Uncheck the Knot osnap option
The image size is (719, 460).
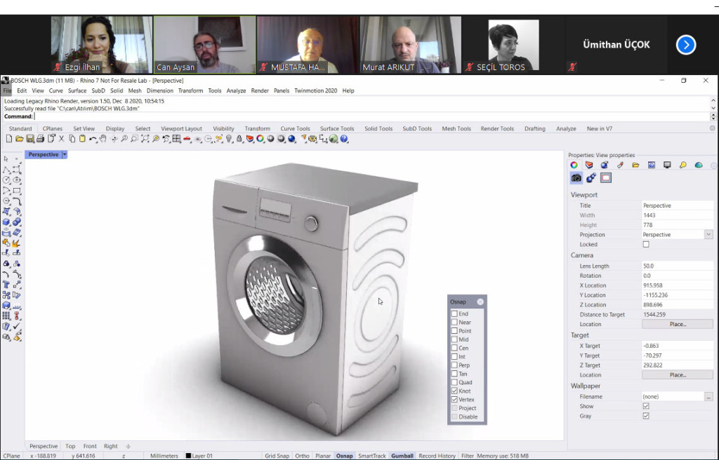point(454,391)
